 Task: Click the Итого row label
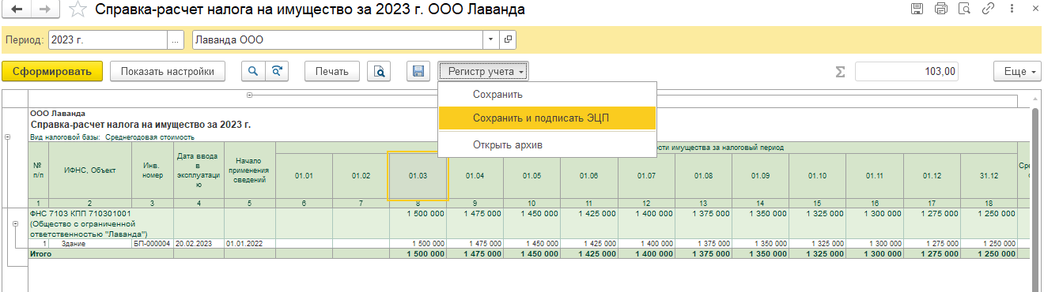[40, 253]
